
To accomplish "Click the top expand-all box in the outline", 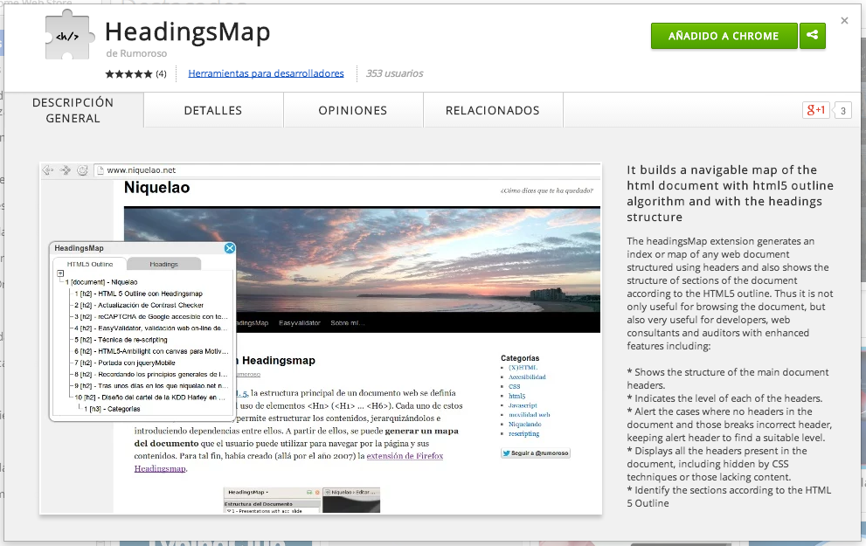I will pos(59,273).
